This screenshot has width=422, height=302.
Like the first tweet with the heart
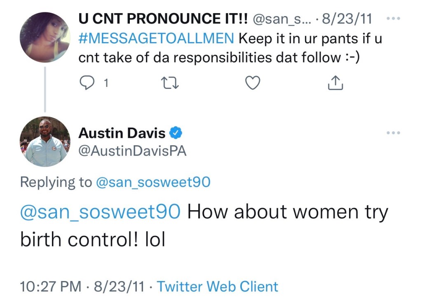coord(253,84)
